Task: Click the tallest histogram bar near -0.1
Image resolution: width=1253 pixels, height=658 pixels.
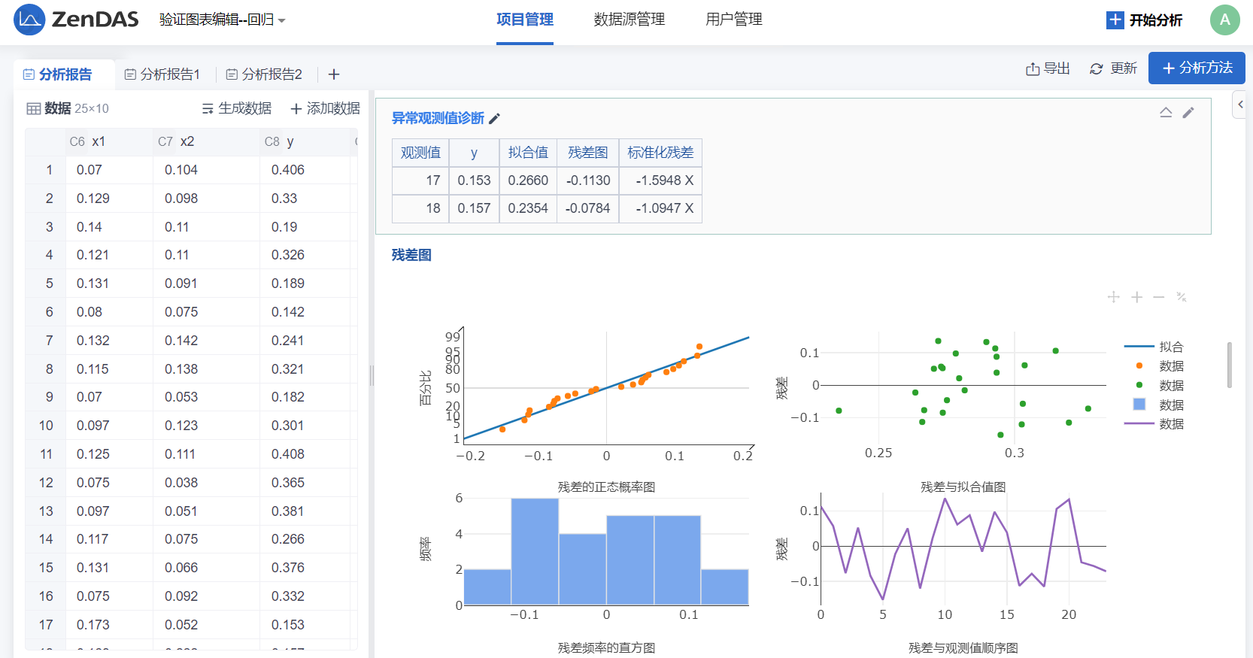Action: click(535, 551)
